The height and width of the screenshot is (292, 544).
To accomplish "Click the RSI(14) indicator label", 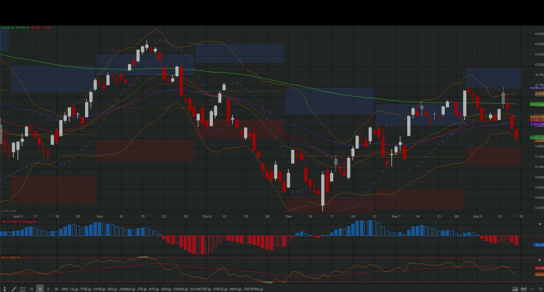I will [11, 258].
